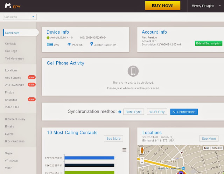Click the Account Info heading
This screenshot has height=174, width=224.
(154, 32)
